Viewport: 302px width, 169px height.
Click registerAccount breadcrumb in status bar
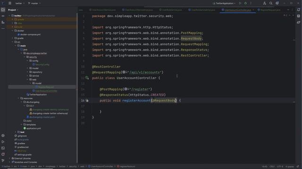[x=126, y=167]
